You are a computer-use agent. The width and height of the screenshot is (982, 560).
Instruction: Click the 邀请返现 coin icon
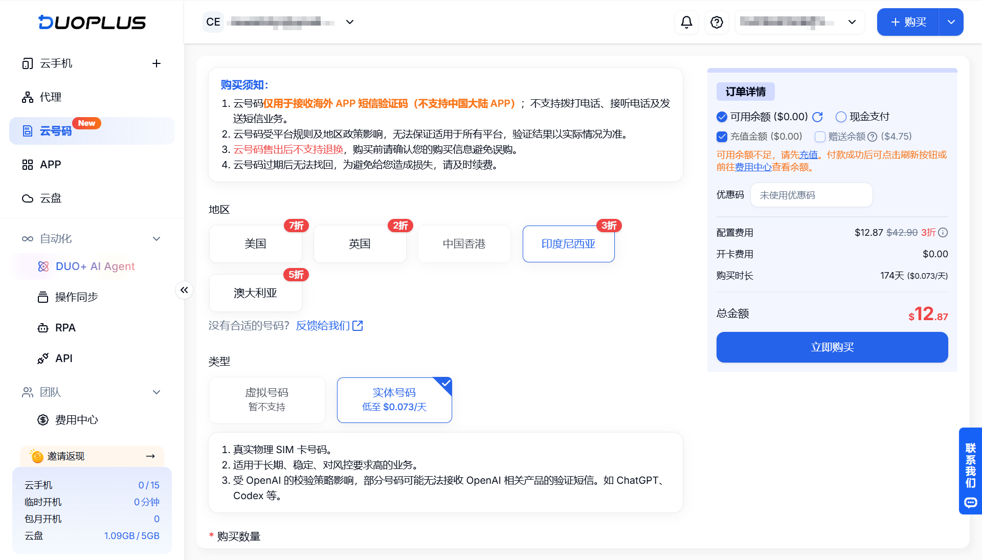point(36,456)
